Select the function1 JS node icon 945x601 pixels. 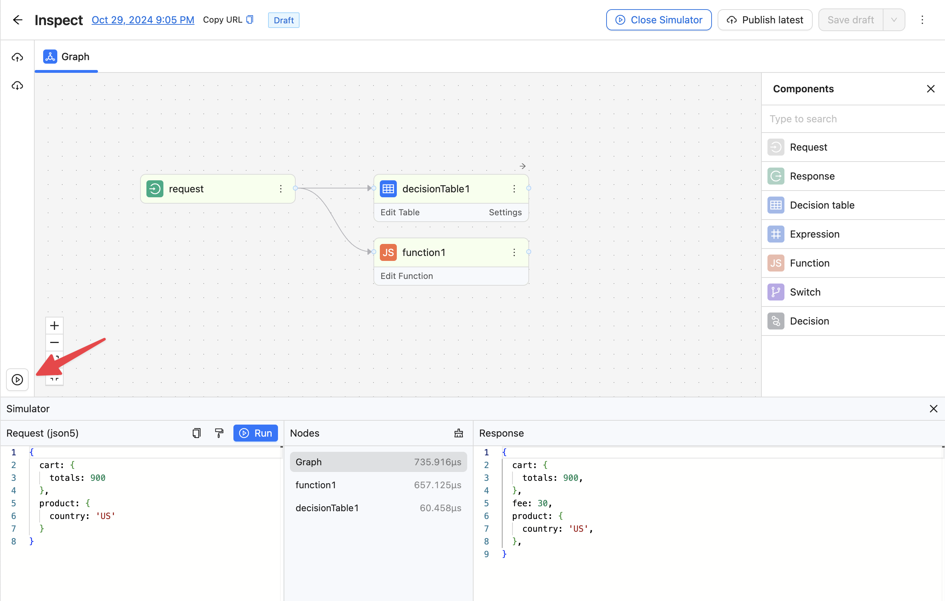388,252
